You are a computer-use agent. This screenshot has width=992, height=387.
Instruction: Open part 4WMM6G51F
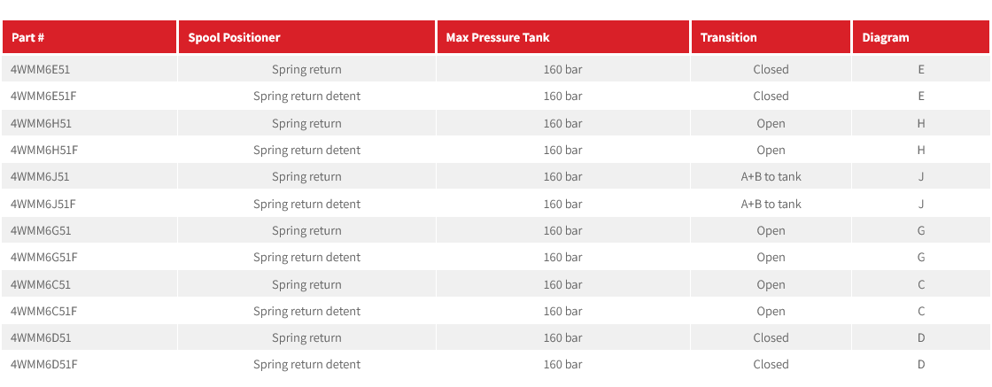pyautogui.click(x=44, y=257)
